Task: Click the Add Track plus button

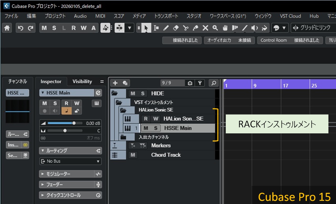Action: (115, 83)
